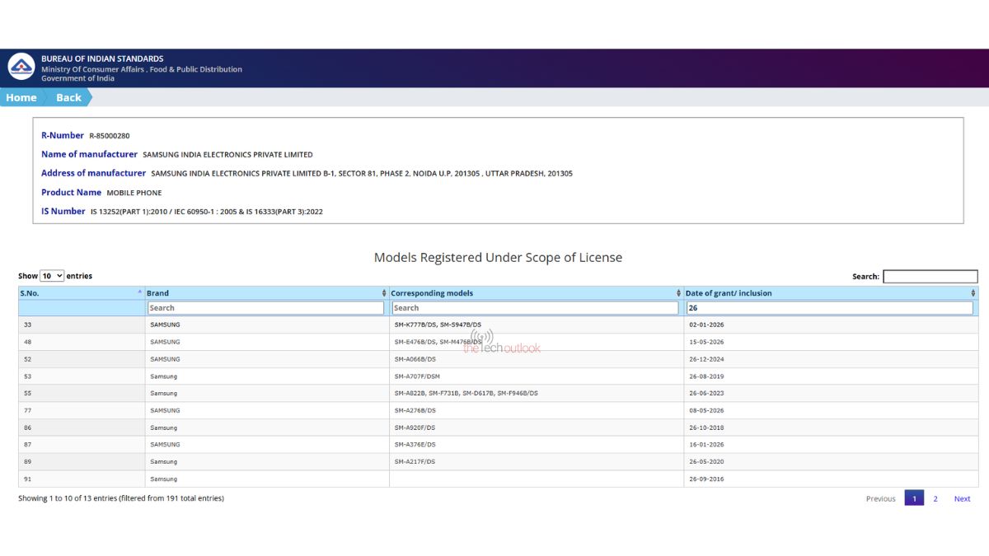989x556 pixels.
Task: Go to Next page
Action: (962, 498)
